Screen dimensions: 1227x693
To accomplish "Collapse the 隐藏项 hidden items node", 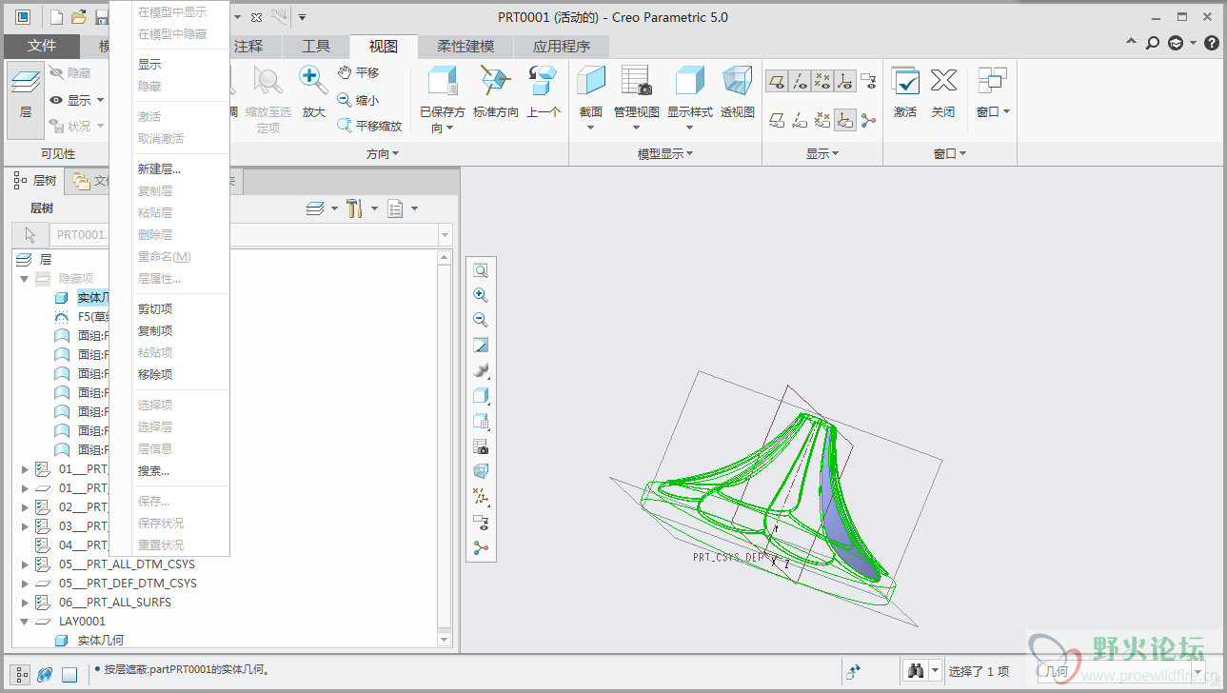I will coord(25,278).
